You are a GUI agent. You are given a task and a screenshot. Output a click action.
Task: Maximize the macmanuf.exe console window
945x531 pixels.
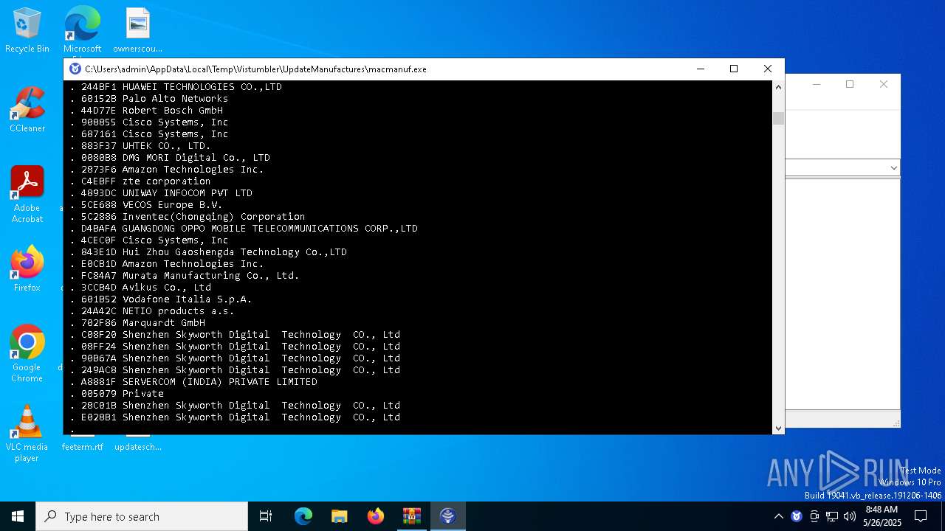tap(734, 69)
